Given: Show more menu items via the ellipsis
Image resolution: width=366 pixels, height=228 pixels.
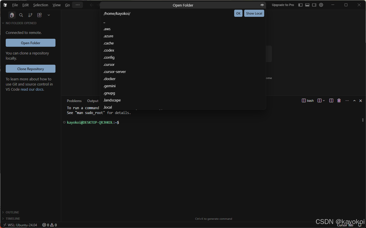Looking at the screenshot, I should point(77,5).
